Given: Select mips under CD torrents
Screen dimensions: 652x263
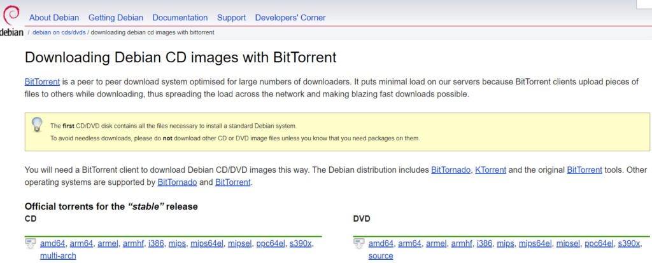Looking at the screenshot, I should pyautogui.click(x=177, y=244).
